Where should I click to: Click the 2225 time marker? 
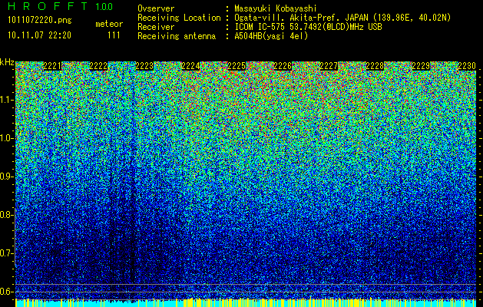pyautogui.click(x=237, y=66)
